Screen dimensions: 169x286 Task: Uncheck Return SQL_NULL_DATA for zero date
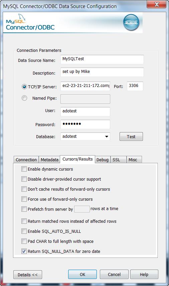click(24, 251)
